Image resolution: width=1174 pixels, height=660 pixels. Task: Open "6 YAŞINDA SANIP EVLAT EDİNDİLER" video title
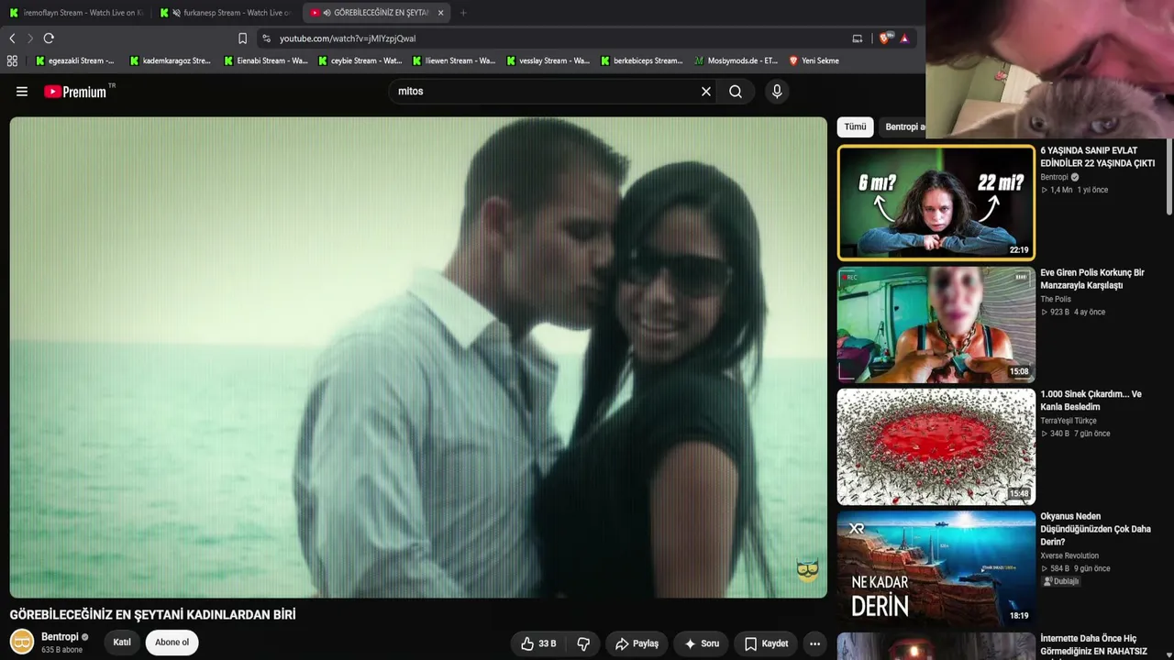tap(1097, 157)
